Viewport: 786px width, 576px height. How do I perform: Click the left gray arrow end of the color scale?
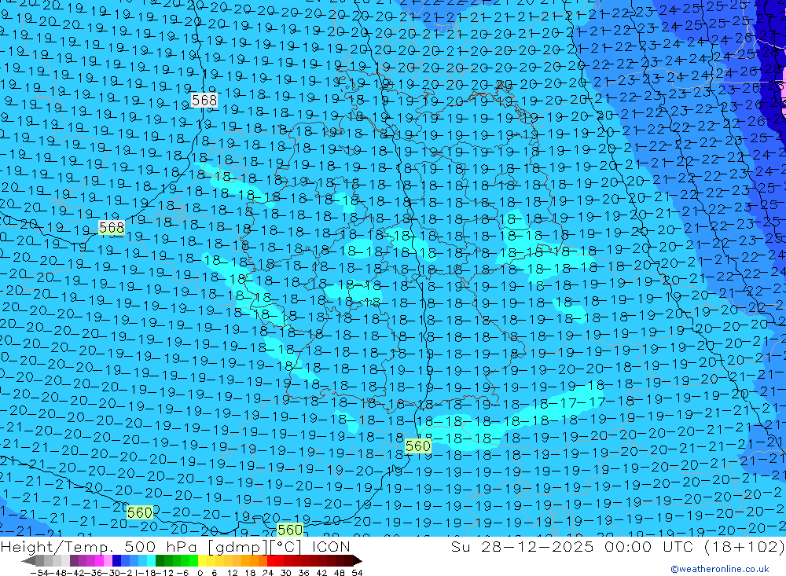28,560
